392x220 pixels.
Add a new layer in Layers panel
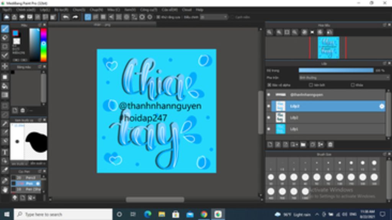click(270, 144)
